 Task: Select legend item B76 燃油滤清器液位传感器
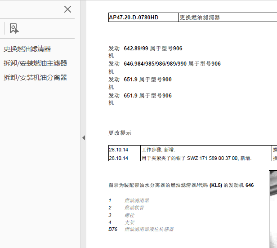(x=141, y=229)
